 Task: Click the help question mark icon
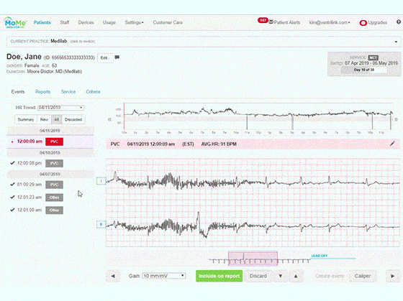pos(399,22)
